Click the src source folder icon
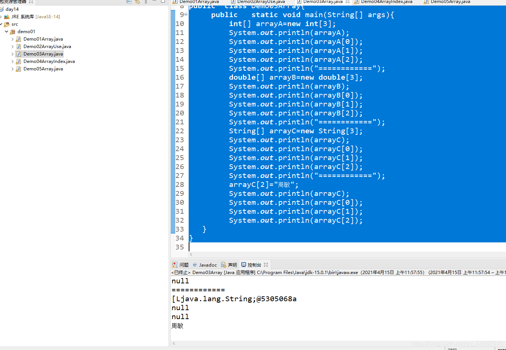The height and width of the screenshot is (350, 506). [7, 24]
